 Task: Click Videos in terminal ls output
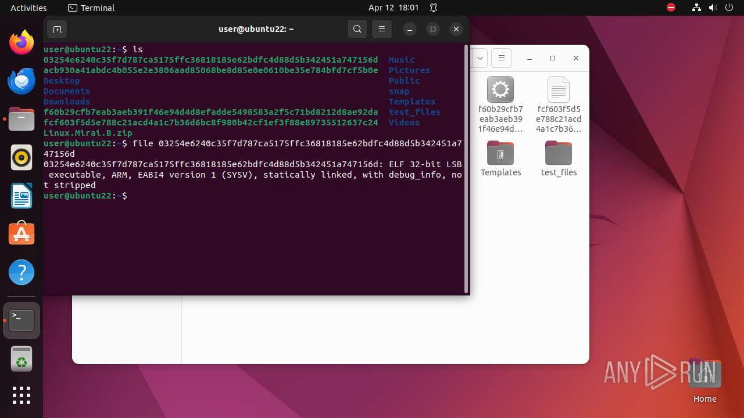click(405, 122)
